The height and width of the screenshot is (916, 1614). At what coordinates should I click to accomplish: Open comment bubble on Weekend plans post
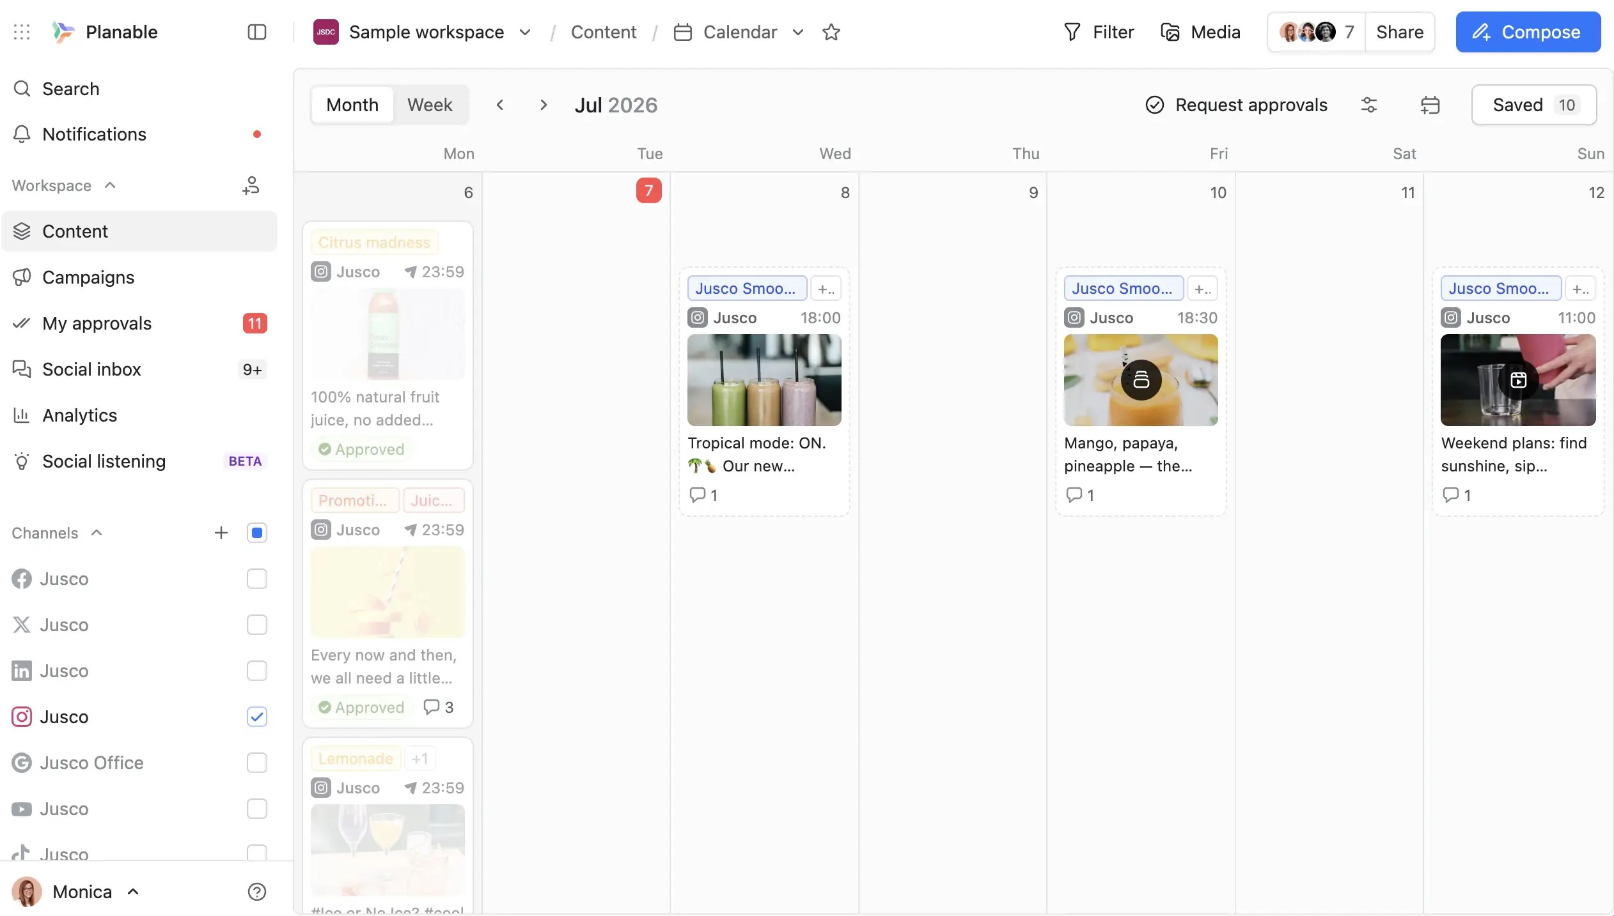[x=1456, y=494]
